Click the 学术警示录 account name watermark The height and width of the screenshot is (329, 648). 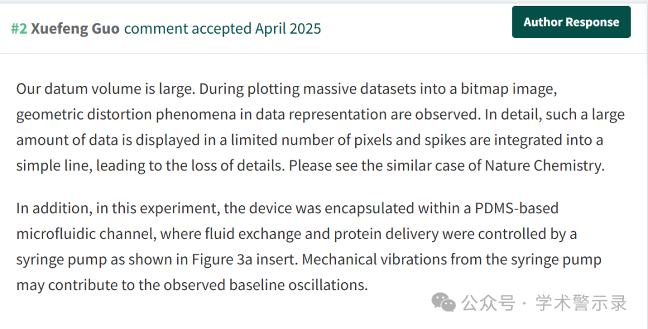[x=581, y=303]
